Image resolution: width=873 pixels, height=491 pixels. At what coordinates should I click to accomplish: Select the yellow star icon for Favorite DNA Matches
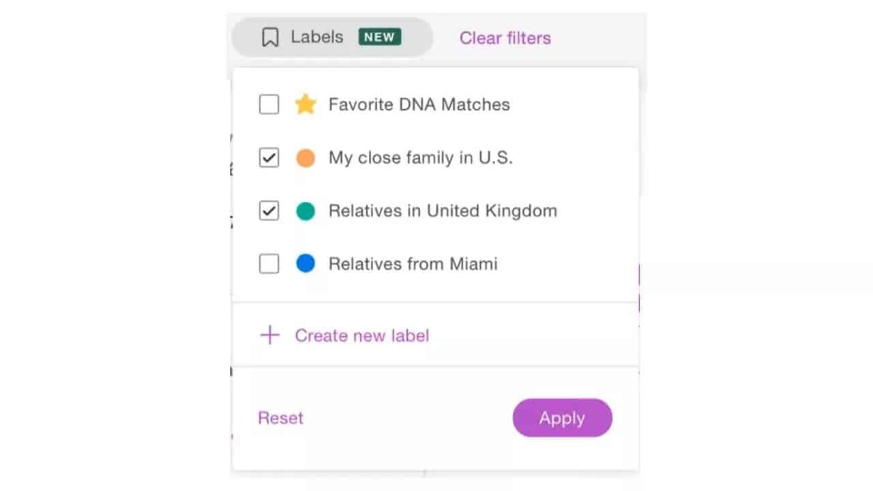pos(306,104)
